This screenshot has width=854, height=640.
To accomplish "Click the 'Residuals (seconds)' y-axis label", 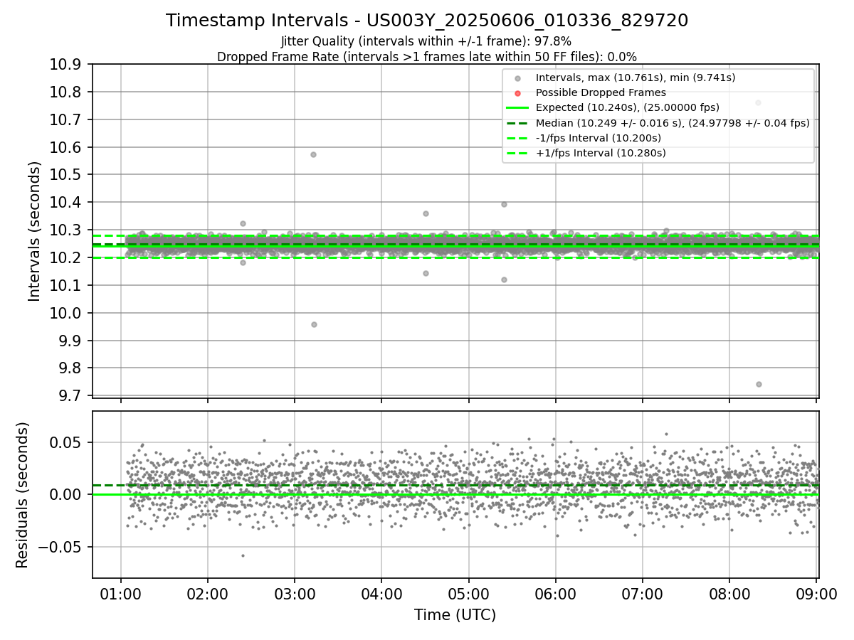I will [x=23, y=495].
